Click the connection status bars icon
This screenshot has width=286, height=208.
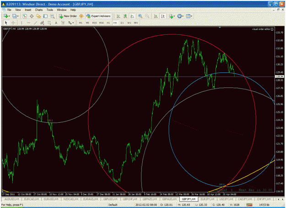point(249,205)
